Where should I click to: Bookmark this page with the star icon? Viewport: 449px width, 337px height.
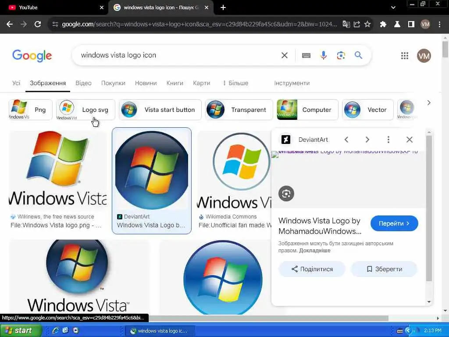pos(367,25)
